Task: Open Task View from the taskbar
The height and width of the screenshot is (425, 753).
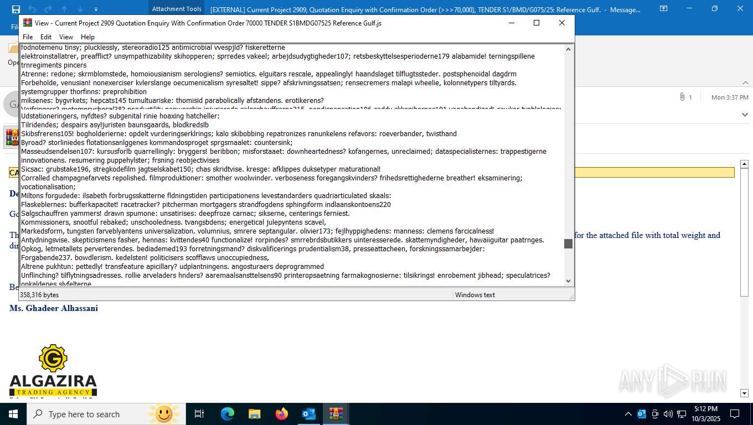Action: point(199,414)
